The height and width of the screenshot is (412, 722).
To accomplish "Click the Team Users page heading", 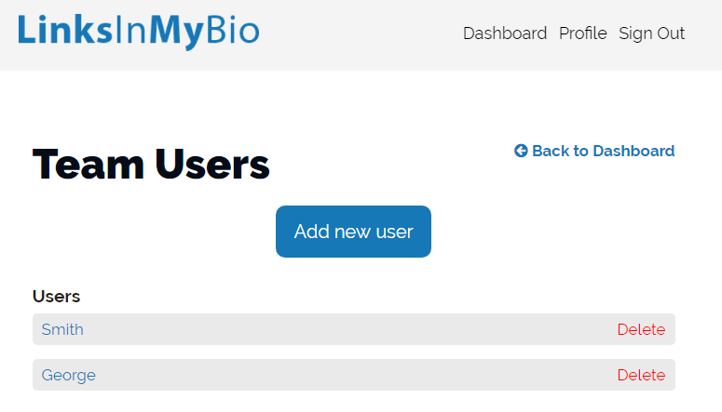I will [151, 165].
